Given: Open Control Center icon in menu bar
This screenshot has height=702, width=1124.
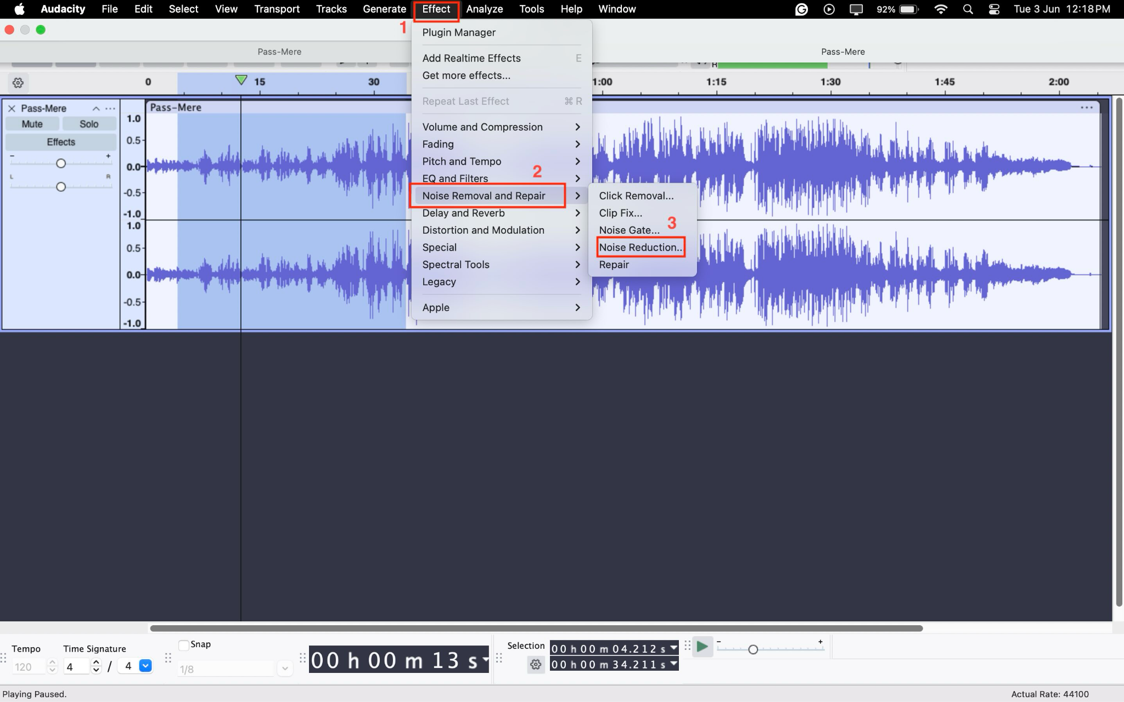Looking at the screenshot, I should click(994, 9).
